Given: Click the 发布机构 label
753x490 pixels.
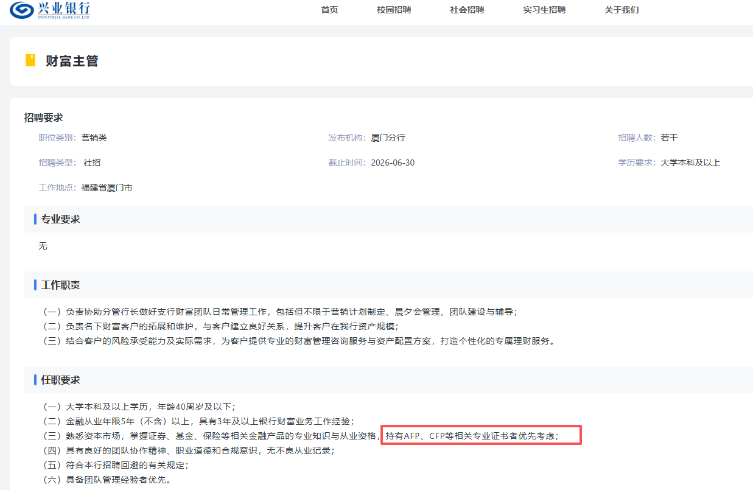Looking at the screenshot, I should (348, 138).
